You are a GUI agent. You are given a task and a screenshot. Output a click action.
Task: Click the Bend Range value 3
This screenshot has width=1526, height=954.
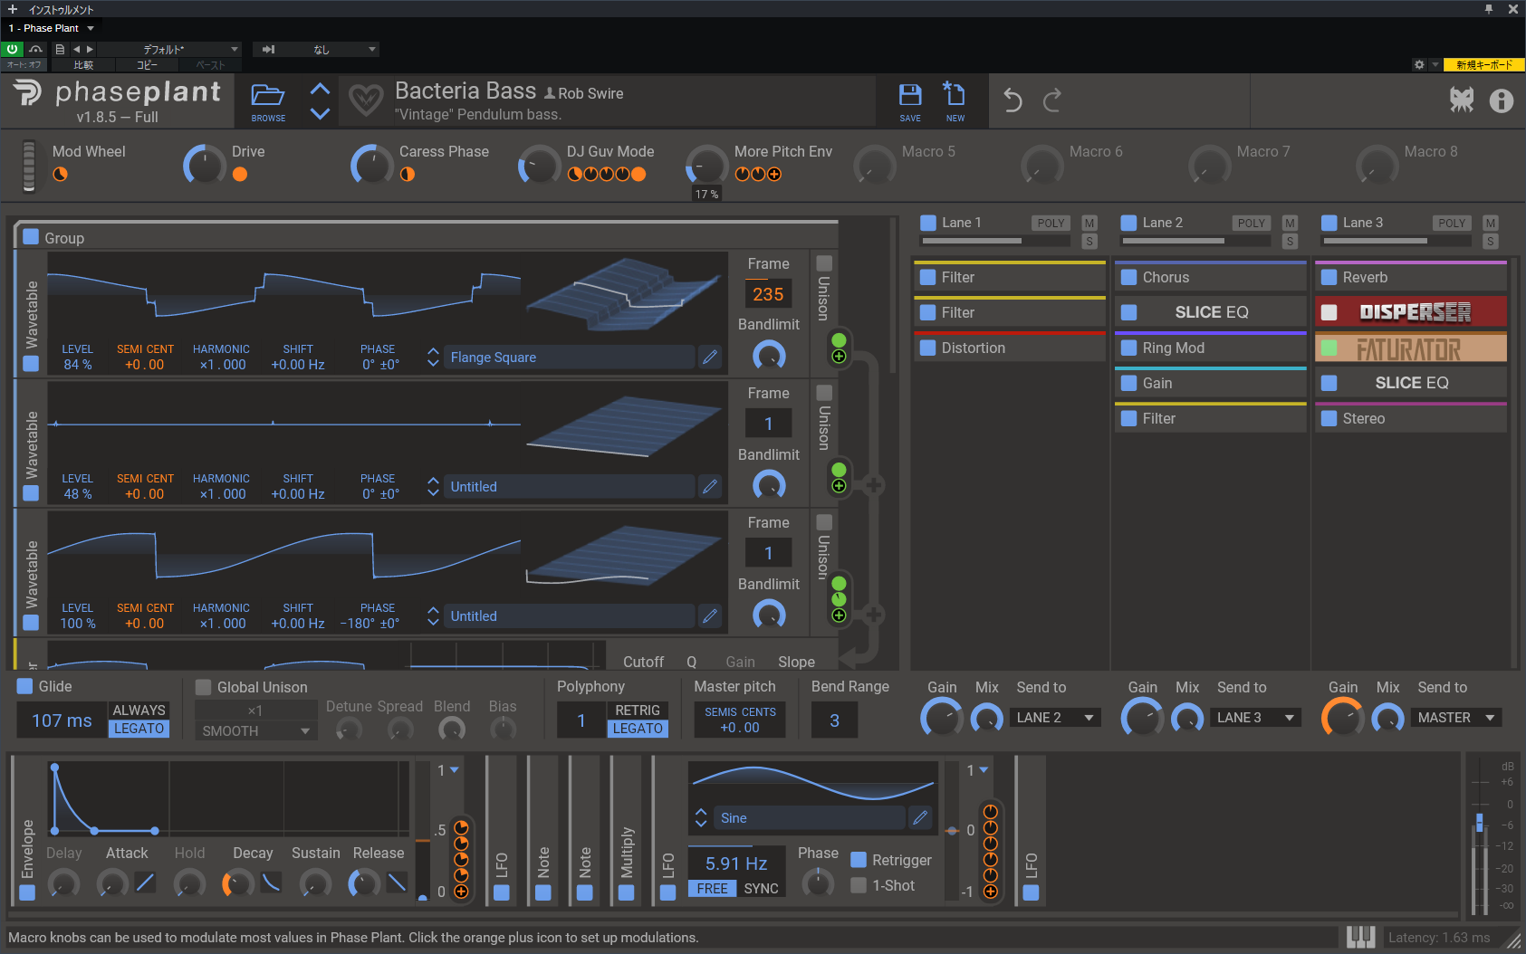[834, 720]
